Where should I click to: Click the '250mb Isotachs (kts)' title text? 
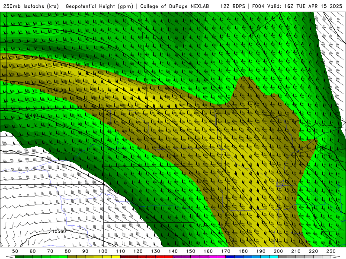click(31, 6)
